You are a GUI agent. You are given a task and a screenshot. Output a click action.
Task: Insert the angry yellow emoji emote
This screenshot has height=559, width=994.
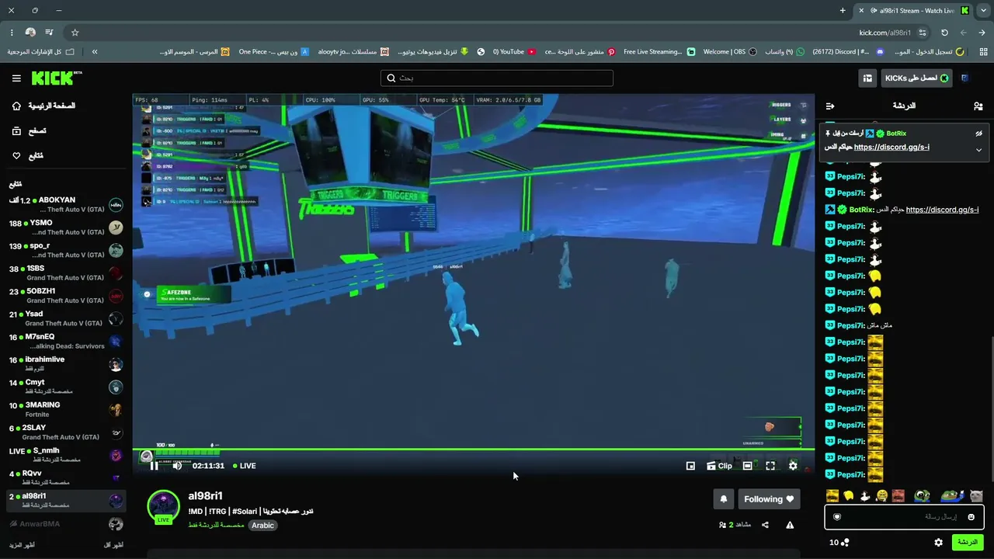tap(881, 495)
